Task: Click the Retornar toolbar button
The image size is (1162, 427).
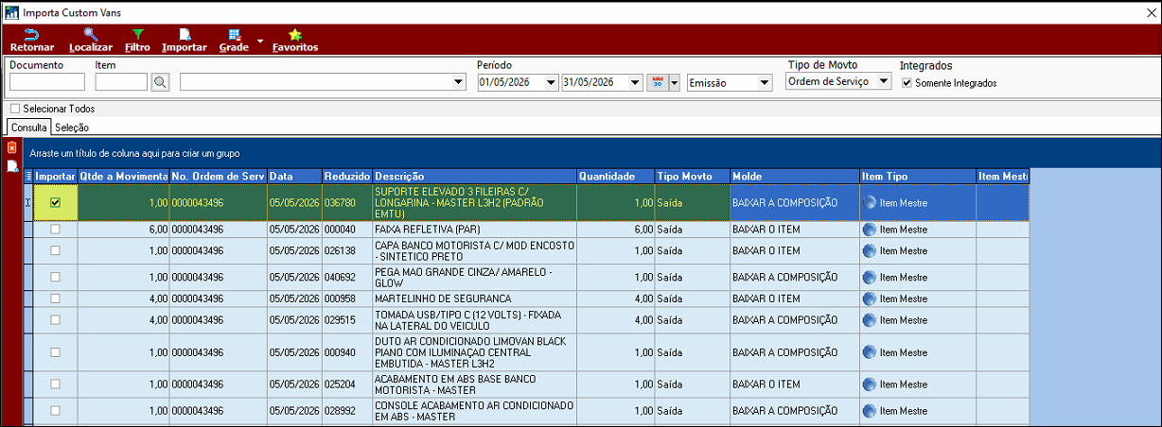Action: tap(31, 40)
